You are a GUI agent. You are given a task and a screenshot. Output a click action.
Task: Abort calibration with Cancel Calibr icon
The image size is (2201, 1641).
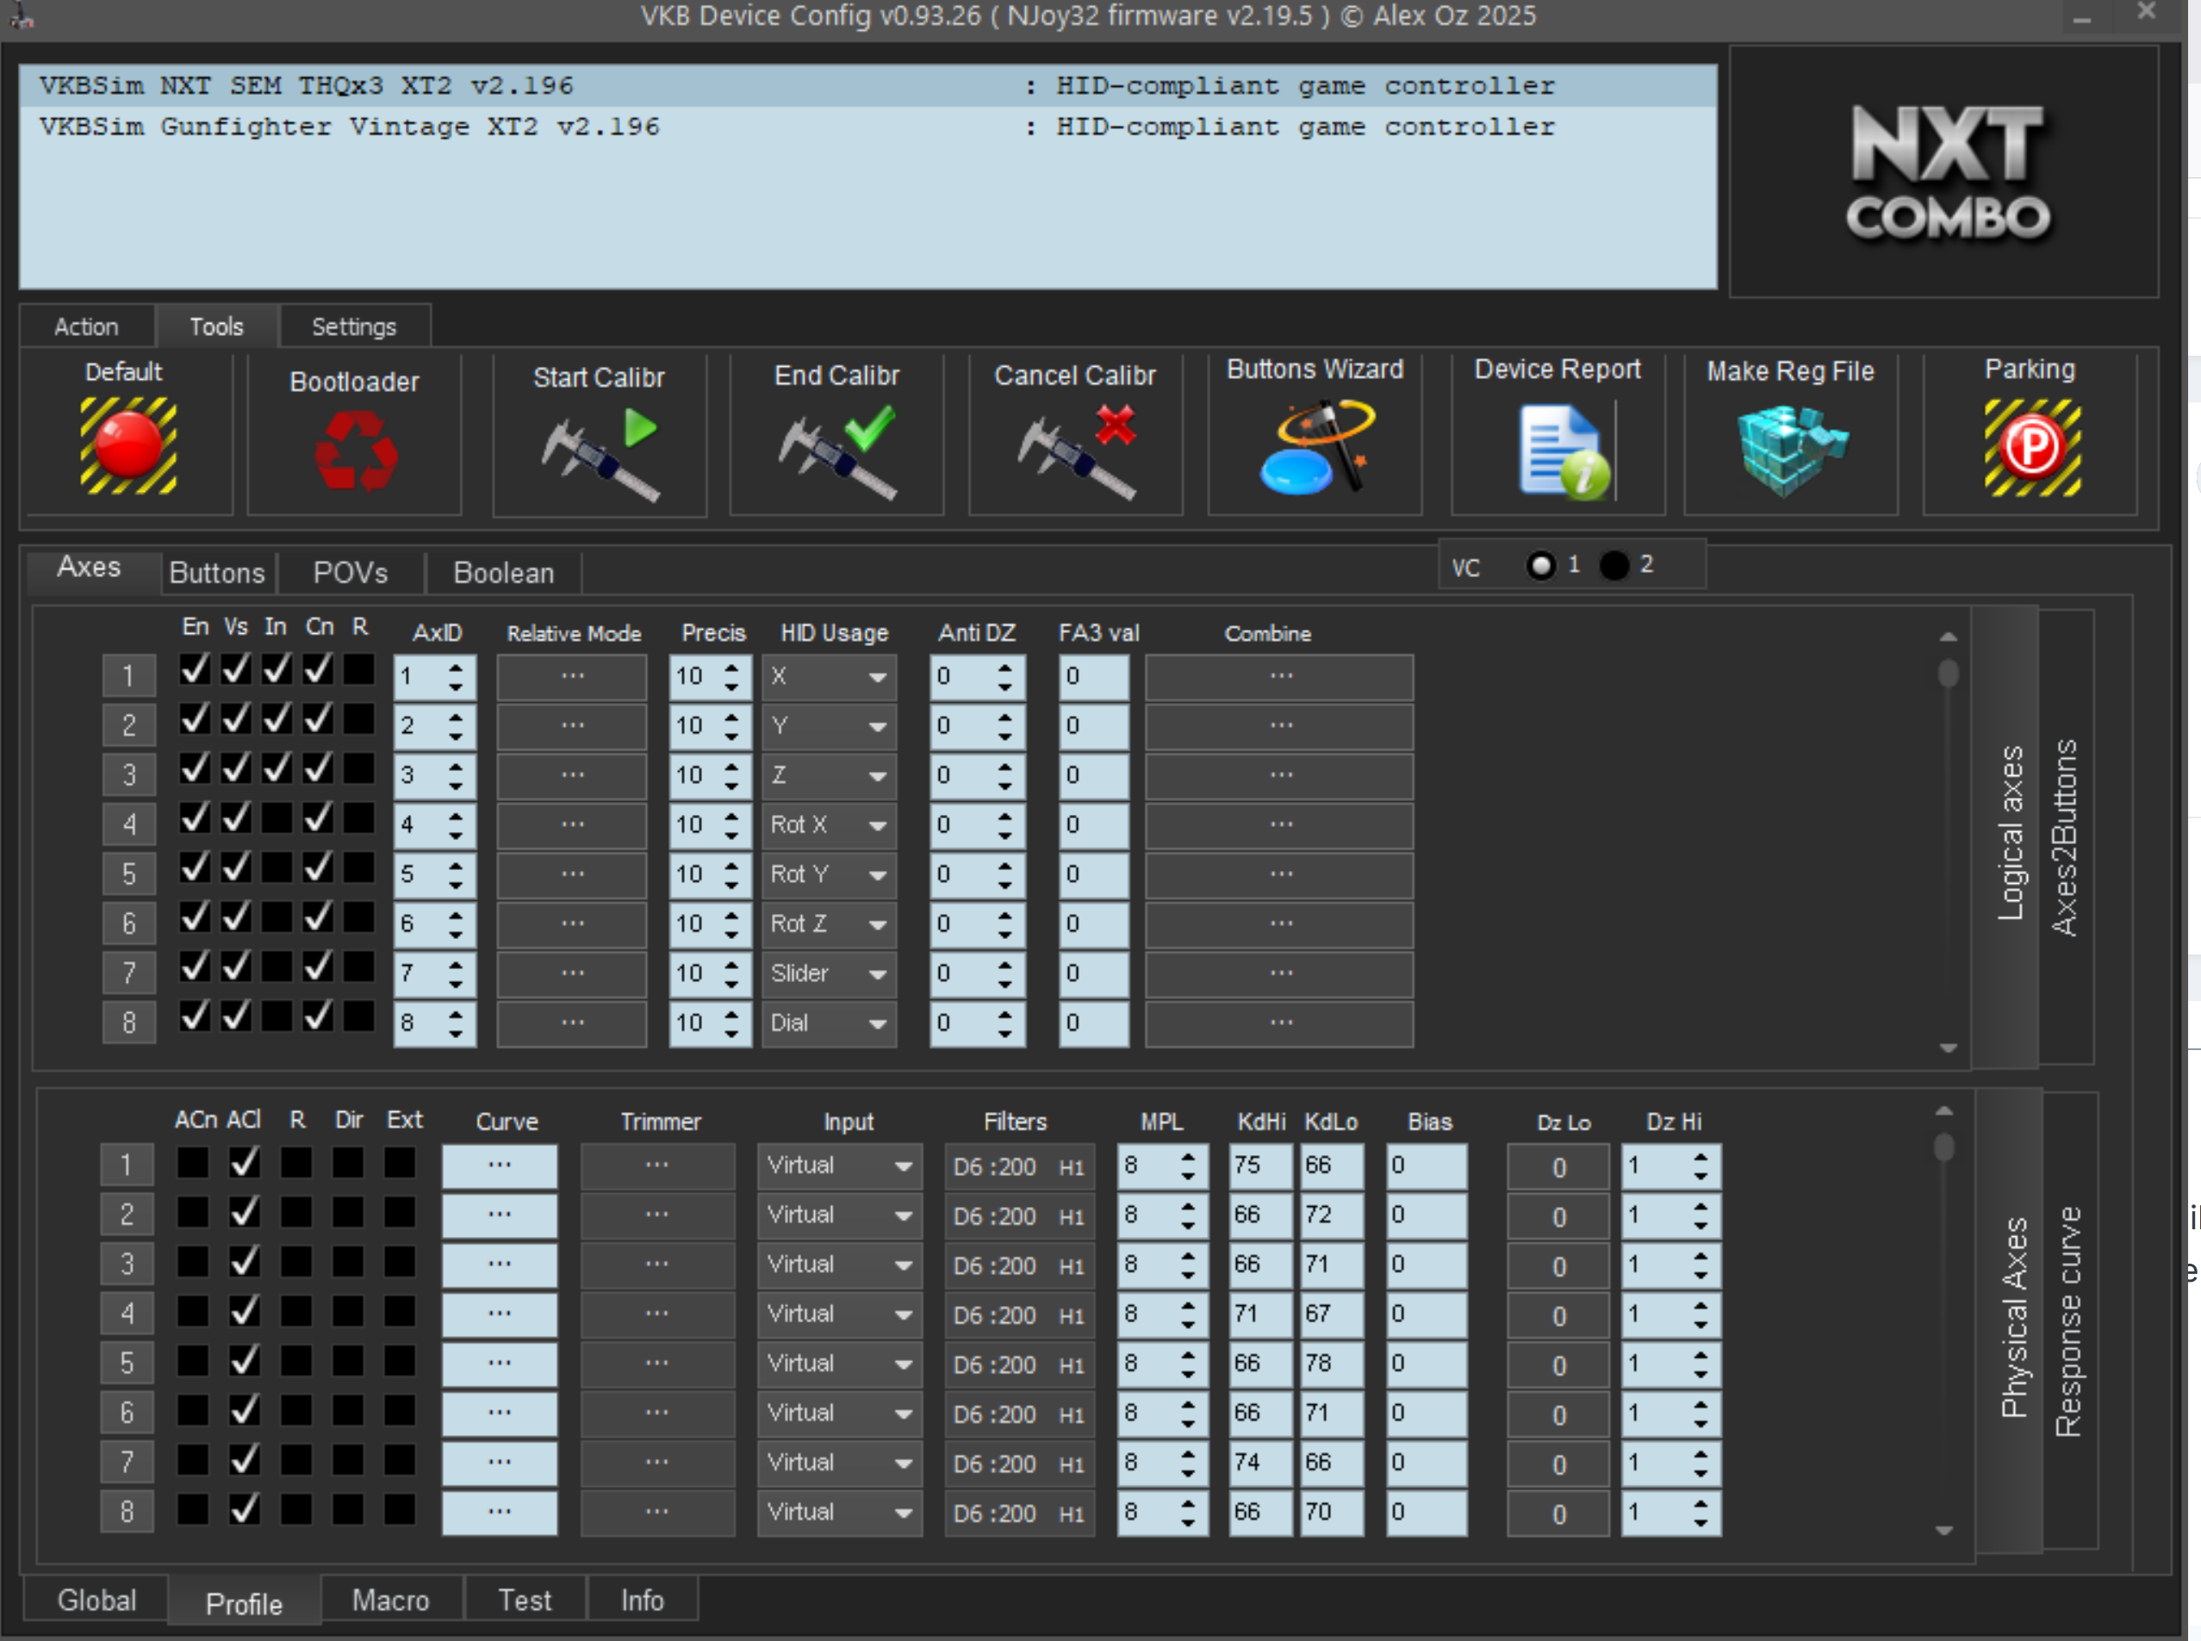pyautogui.click(x=1076, y=453)
